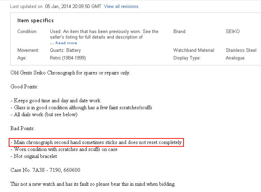Click the Good Points heading

(24, 87)
